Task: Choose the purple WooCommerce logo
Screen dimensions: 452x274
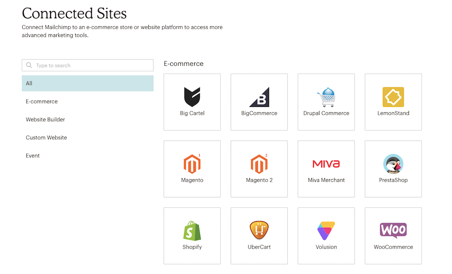Action: 393,230
